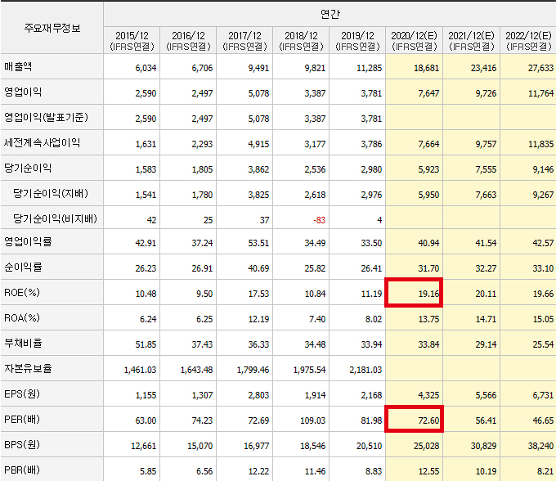The width and height of the screenshot is (556, 481).
Task: Select the 4,325 EPS value
Action: click(x=428, y=395)
